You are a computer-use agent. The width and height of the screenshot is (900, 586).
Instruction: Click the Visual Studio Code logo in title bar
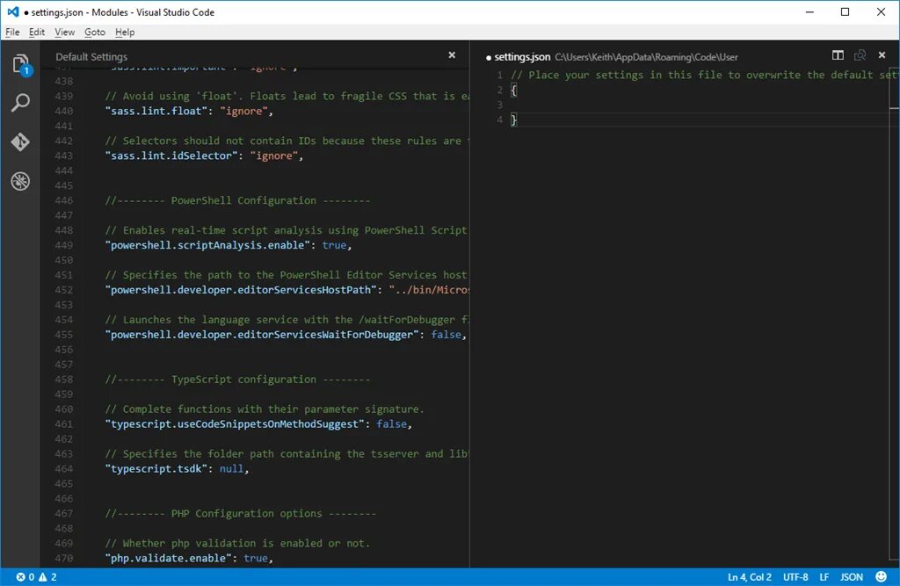[x=12, y=12]
